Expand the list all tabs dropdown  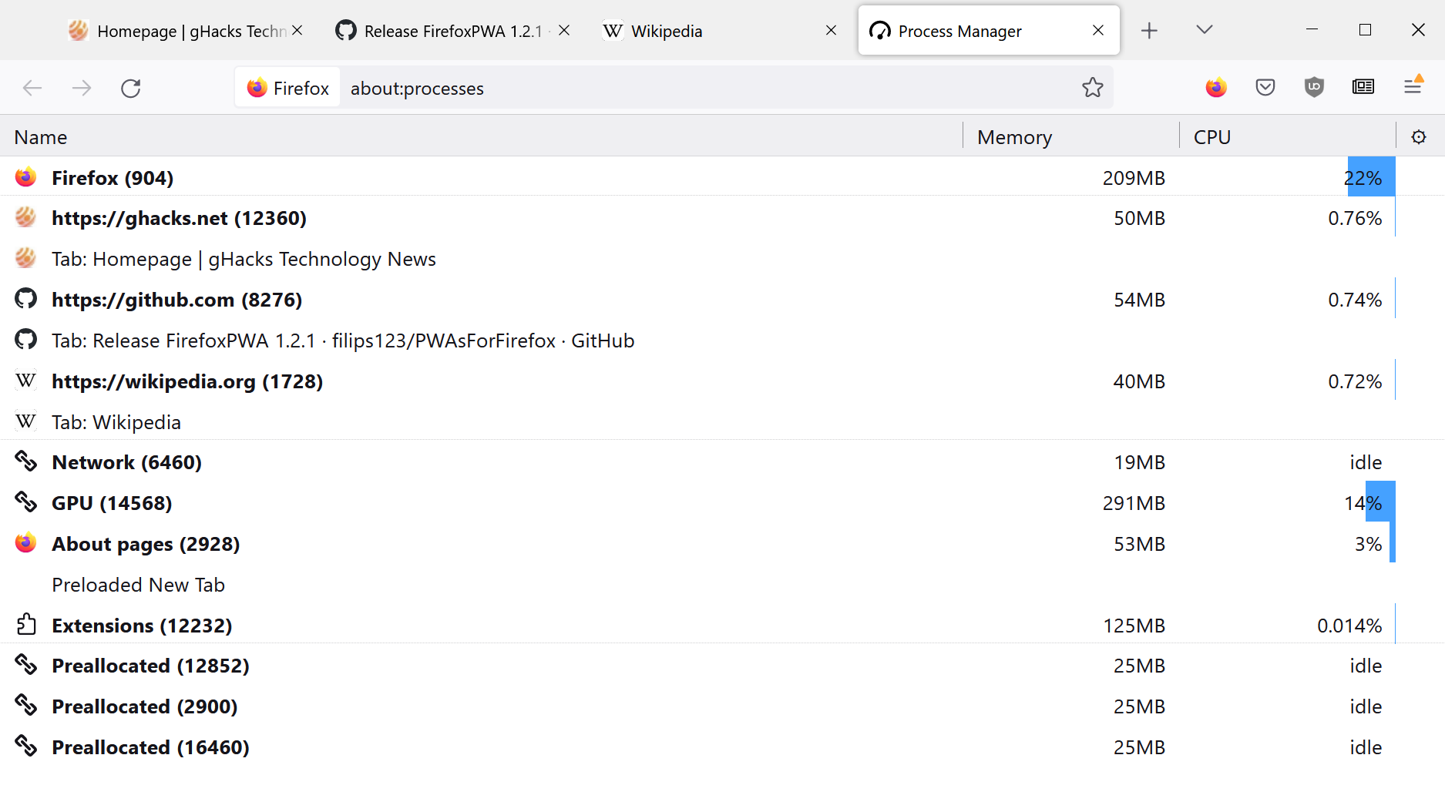(1205, 30)
